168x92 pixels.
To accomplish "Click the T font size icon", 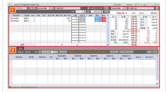I will 138,5.
